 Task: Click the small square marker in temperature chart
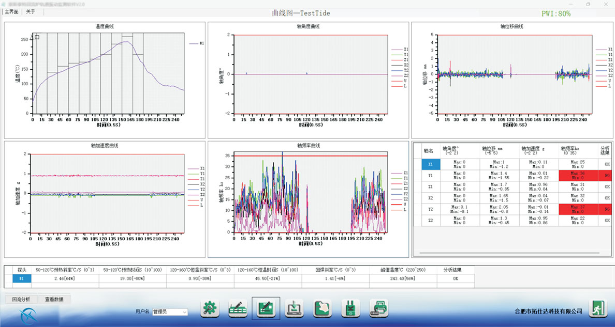tap(37, 37)
